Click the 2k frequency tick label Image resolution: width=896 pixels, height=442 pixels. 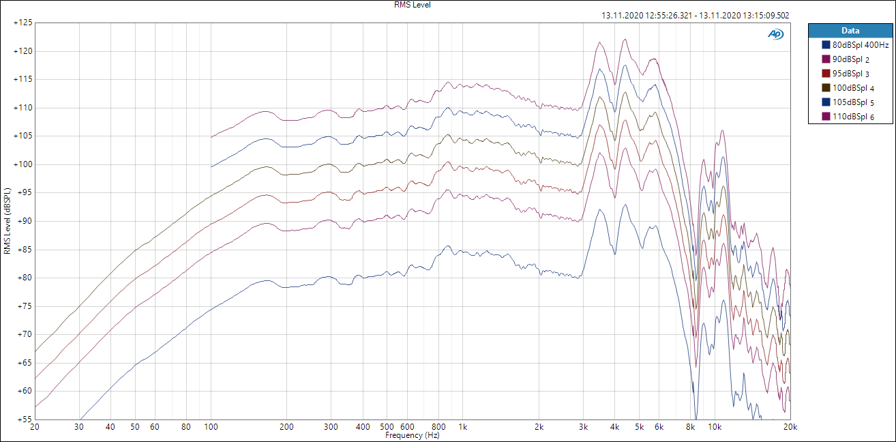point(539,427)
